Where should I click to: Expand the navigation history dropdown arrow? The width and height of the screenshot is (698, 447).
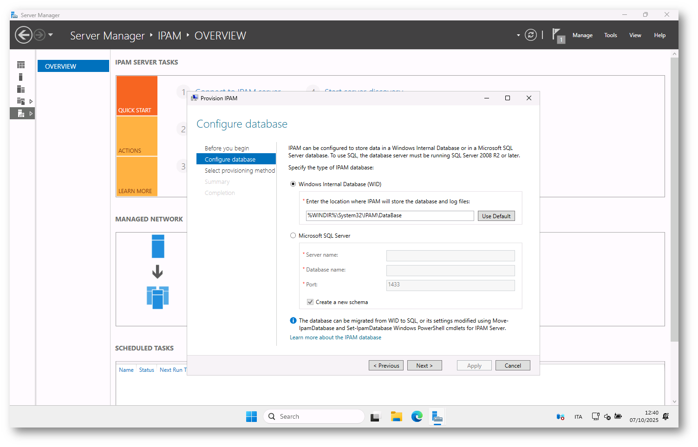coord(51,35)
